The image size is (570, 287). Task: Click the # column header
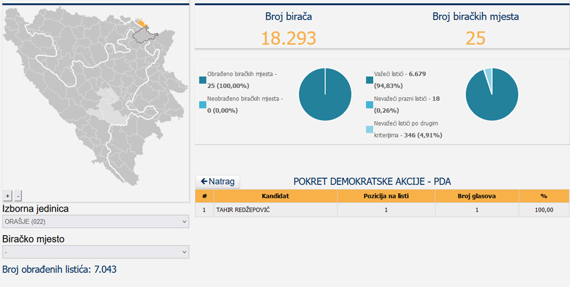[205, 196]
